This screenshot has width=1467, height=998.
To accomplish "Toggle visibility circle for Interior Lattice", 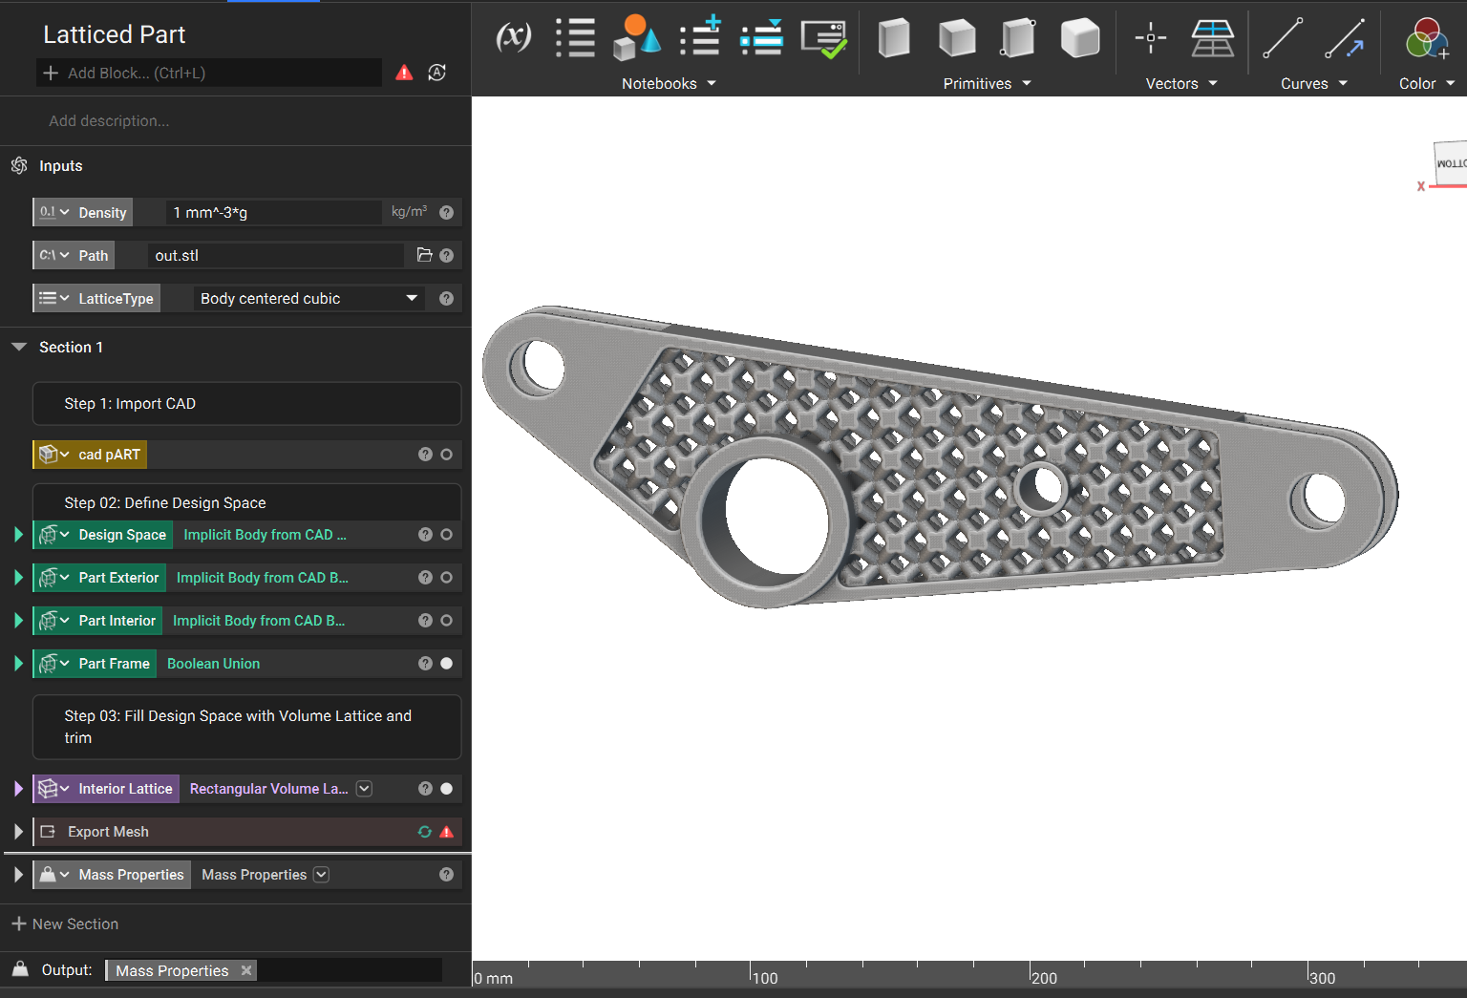I will pyautogui.click(x=446, y=789).
